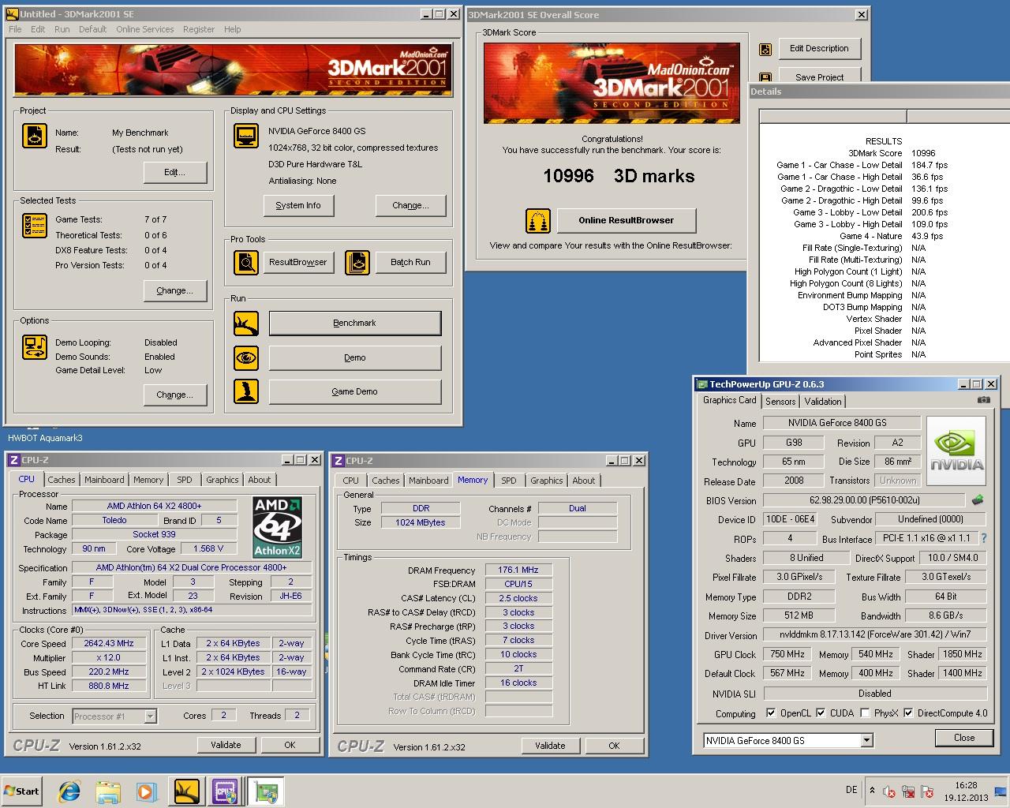Click the Benchmark button
Image resolution: width=1010 pixels, height=808 pixels.
[355, 324]
